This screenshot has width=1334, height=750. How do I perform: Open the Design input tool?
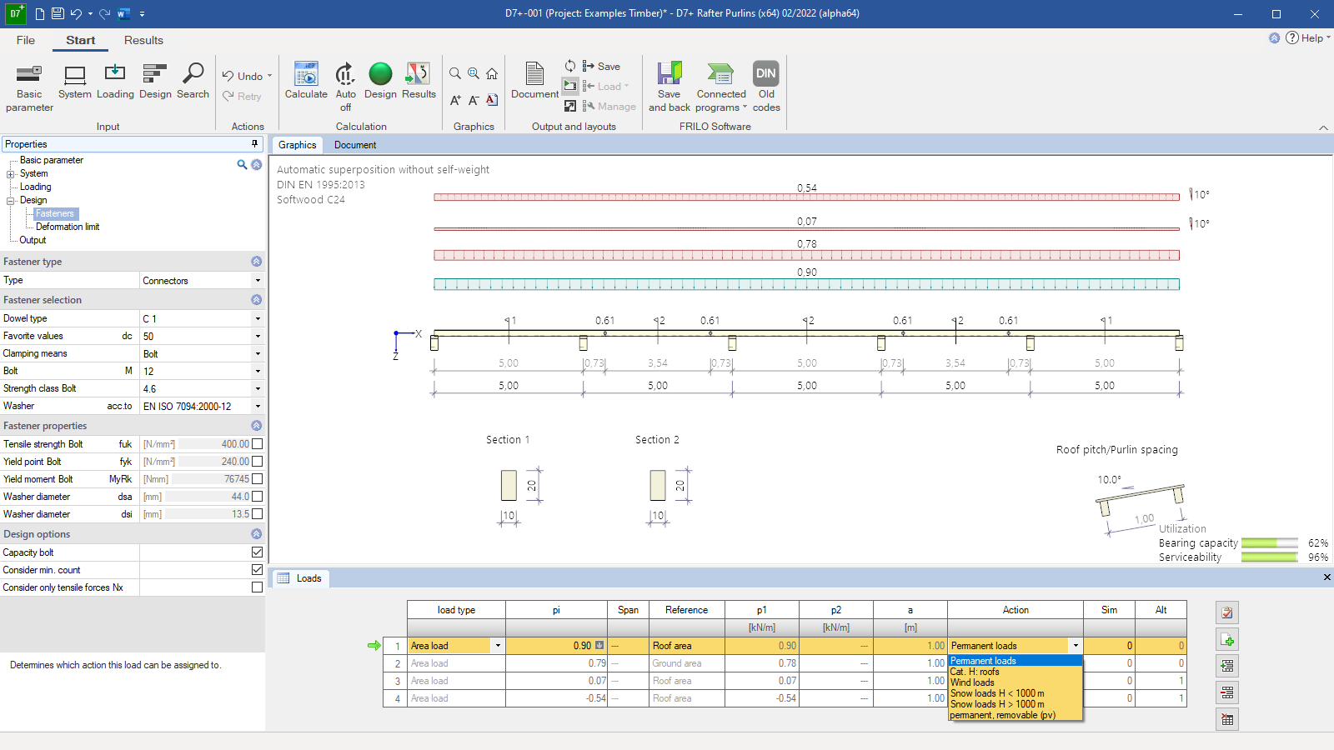pyautogui.click(x=155, y=82)
